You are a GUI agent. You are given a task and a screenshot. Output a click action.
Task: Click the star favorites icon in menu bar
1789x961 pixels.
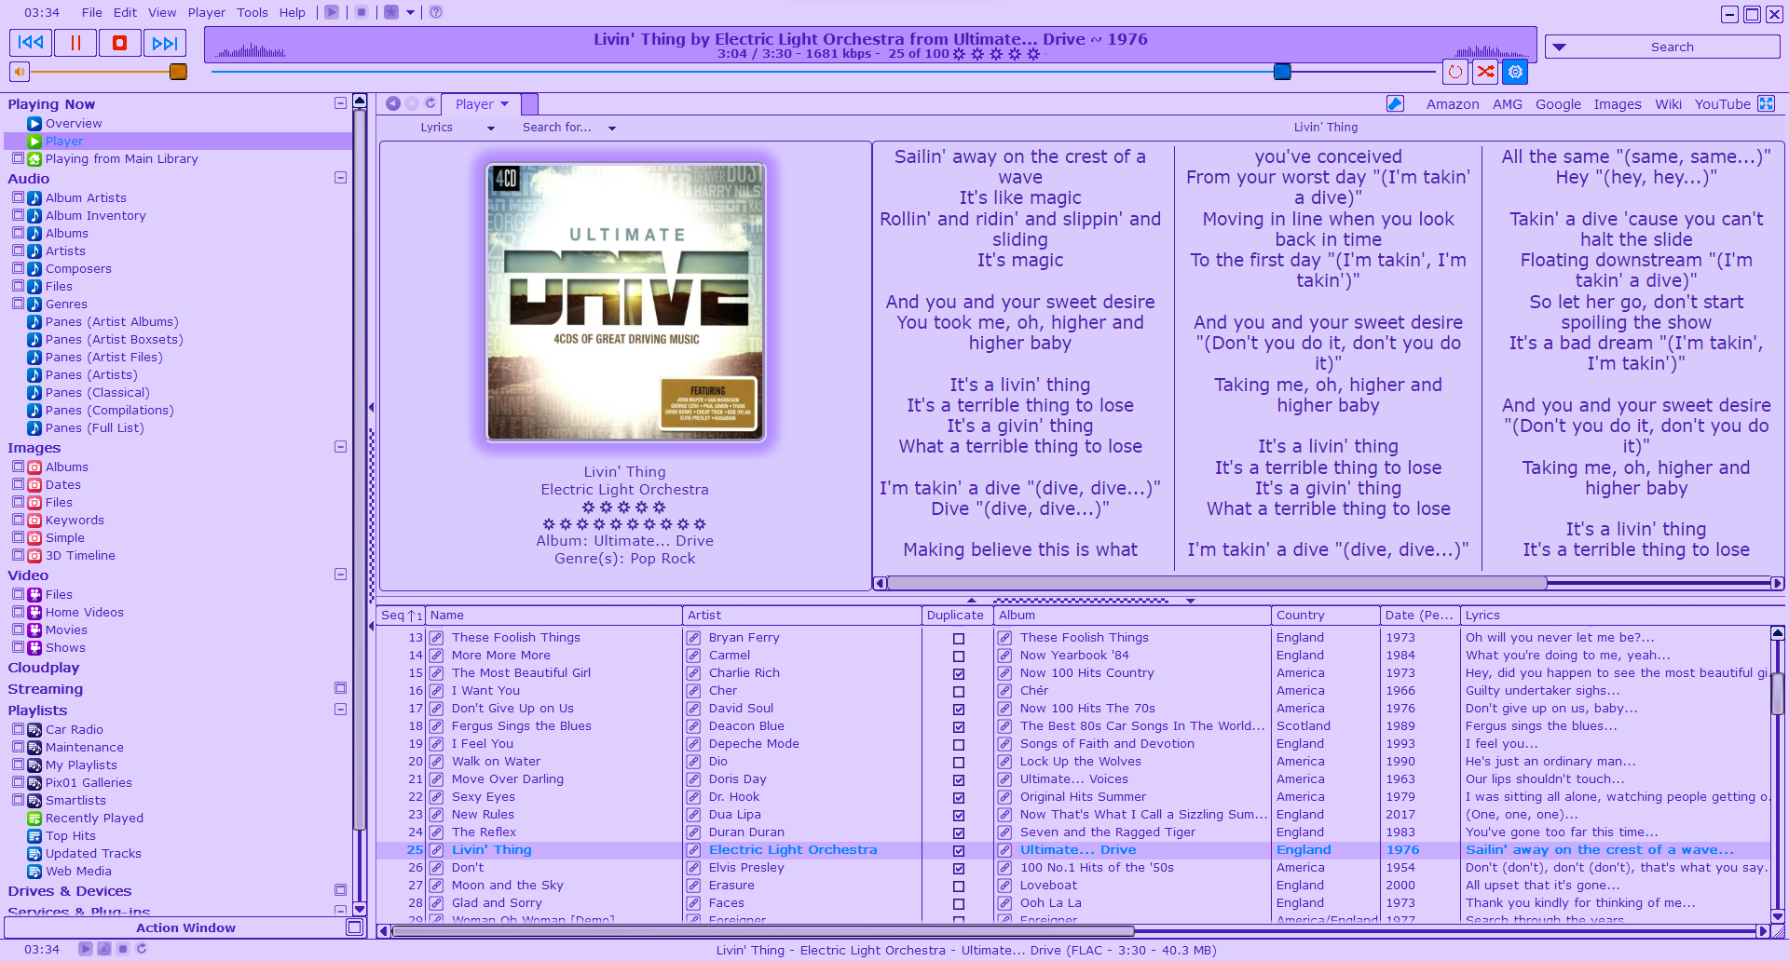click(391, 12)
